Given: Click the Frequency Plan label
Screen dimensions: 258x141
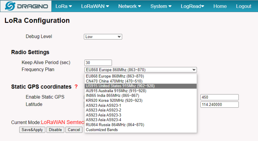Looking at the screenshot, I should coord(38,70).
